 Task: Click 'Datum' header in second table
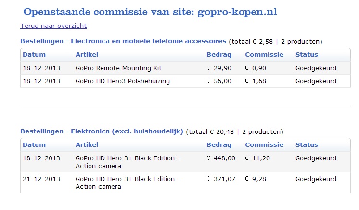point(34,144)
